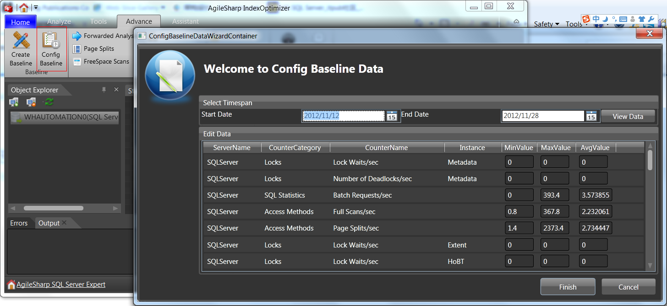This screenshot has width=667, height=306.
Task: Select the 'Extent' instance cell
Action: pyautogui.click(x=457, y=245)
